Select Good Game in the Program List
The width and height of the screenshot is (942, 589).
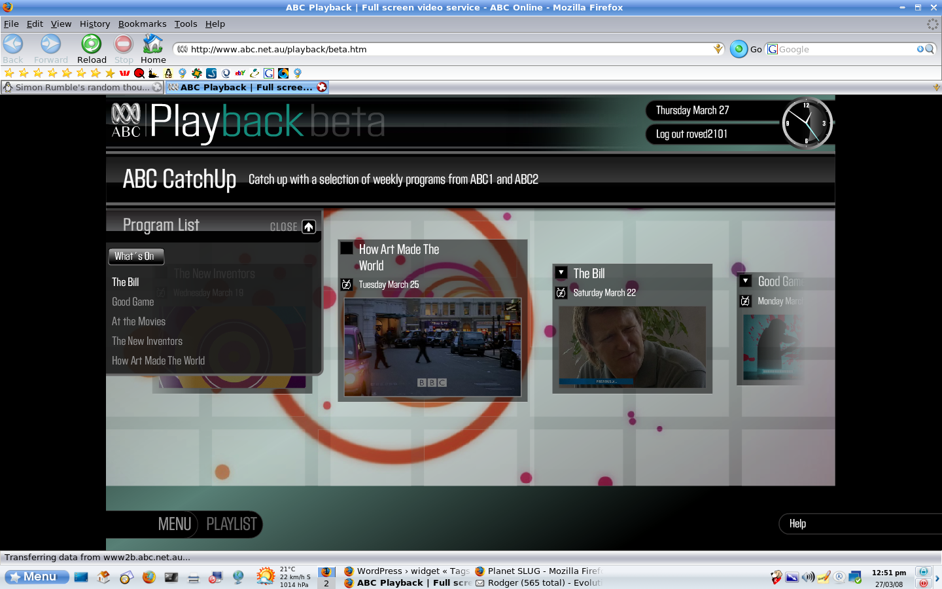(x=133, y=302)
